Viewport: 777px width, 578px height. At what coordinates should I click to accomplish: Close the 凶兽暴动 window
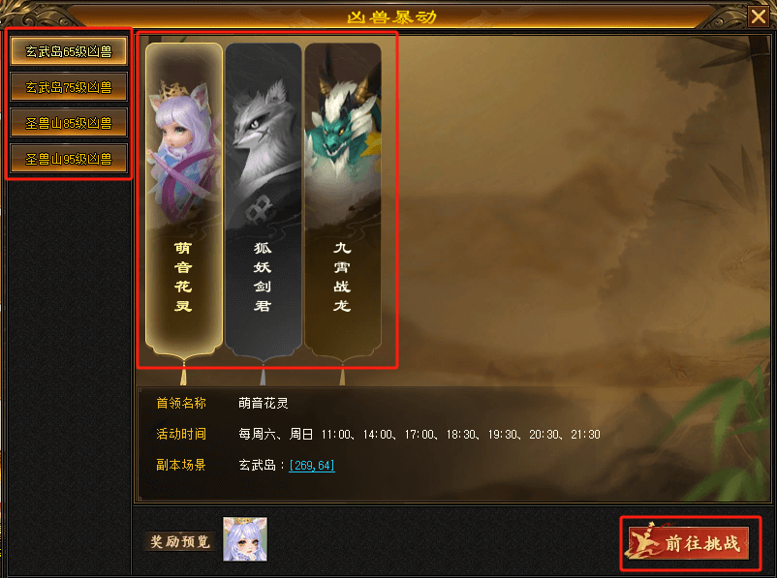[759, 16]
